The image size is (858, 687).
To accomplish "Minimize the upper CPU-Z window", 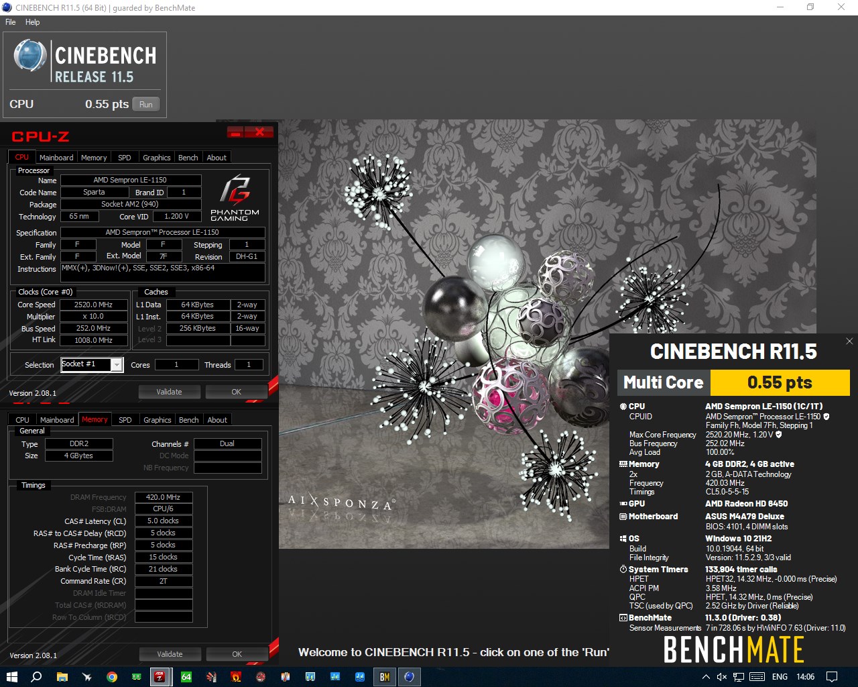I will coord(235,131).
